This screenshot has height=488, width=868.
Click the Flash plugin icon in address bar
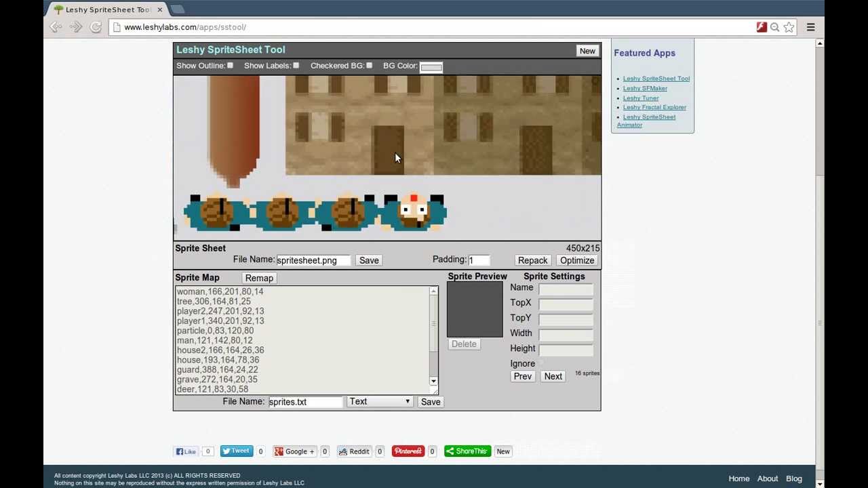(x=762, y=27)
